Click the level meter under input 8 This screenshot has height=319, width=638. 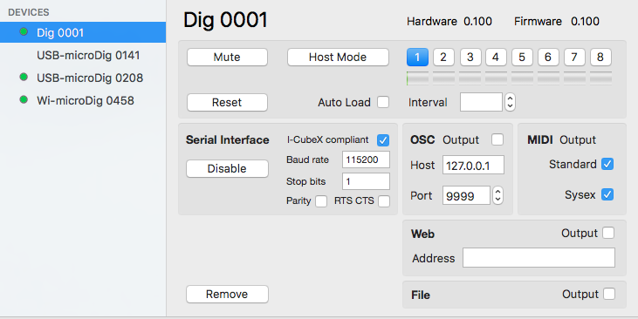click(600, 78)
